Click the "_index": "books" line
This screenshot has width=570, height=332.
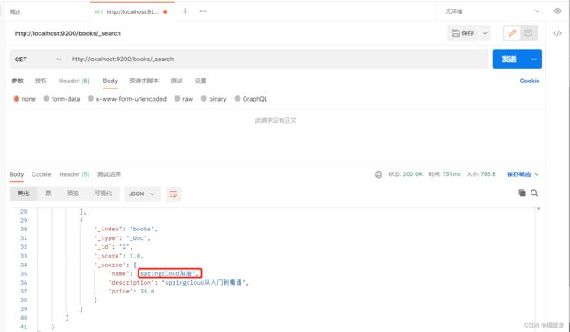(x=125, y=230)
